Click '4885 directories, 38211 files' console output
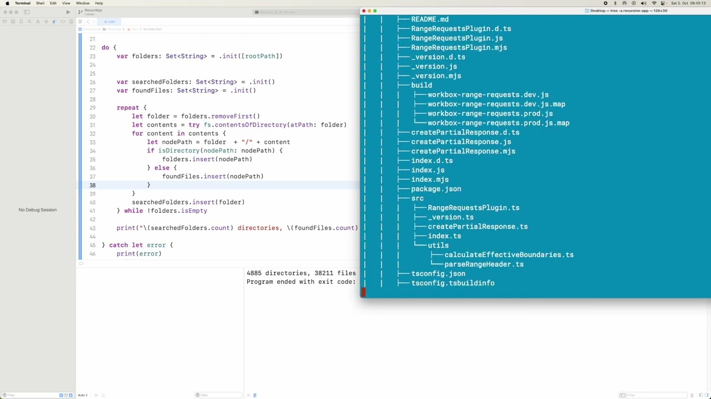The image size is (711, 399). point(301,273)
